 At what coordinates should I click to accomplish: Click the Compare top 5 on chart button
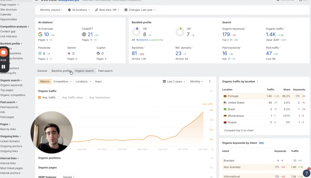pyautogui.click(x=239, y=131)
